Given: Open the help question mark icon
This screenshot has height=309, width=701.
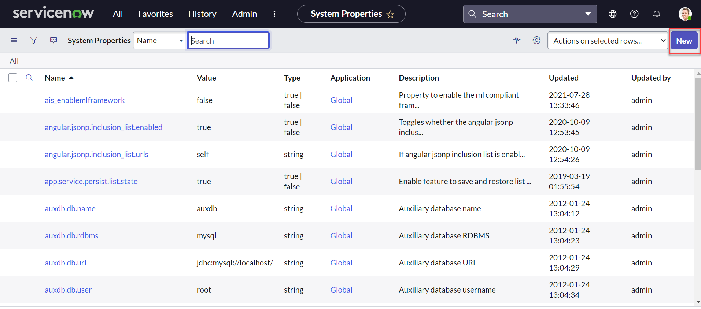Looking at the screenshot, I should (x=634, y=14).
